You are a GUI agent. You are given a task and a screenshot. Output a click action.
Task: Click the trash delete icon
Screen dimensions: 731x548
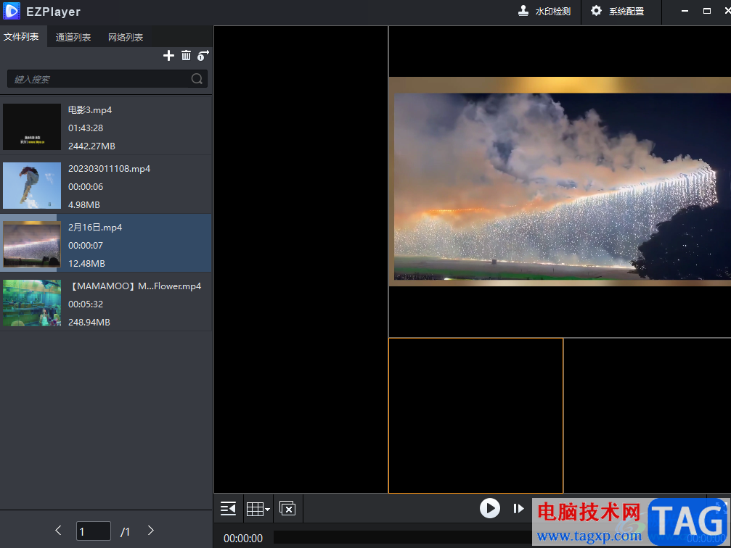click(x=186, y=56)
